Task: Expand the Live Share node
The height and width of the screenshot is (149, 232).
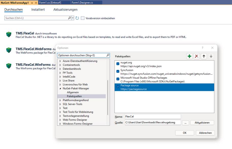Action: pos(60,81)
